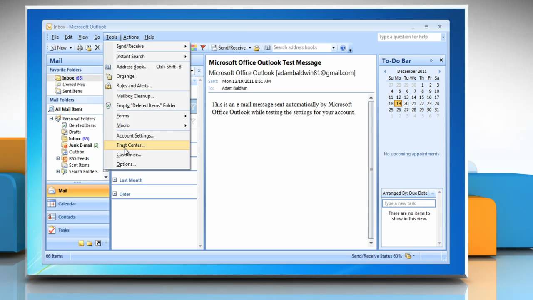Image resolution: width=533 pixels, height=300 pixels.
Task: Click the Rules and Alerts icon
Action: 108,86
